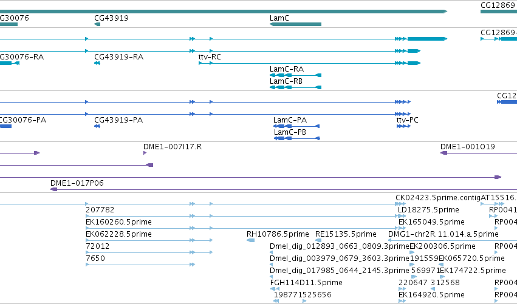Click the CG43919-RA transcript label
This screenshot has width=517, height=304.
click(x=118, y=57)
